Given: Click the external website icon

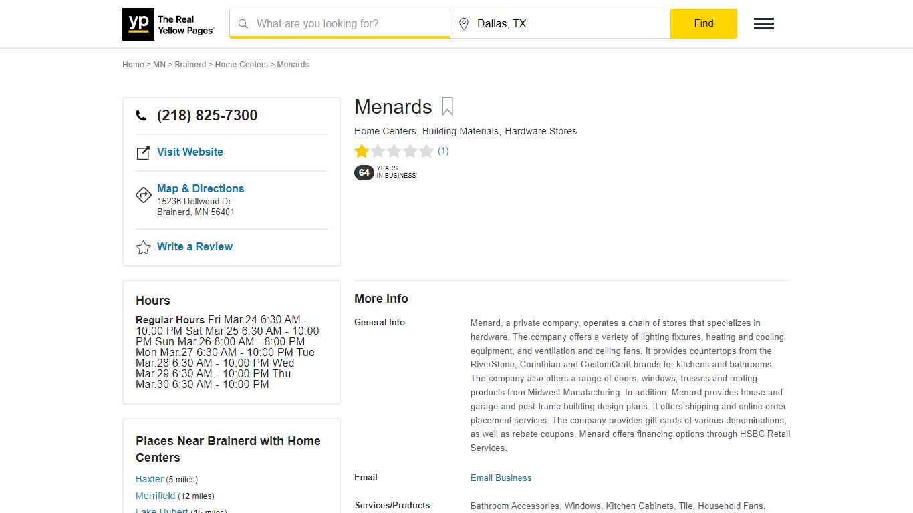Looking at the screenshot, I should (x=143, y=153).
